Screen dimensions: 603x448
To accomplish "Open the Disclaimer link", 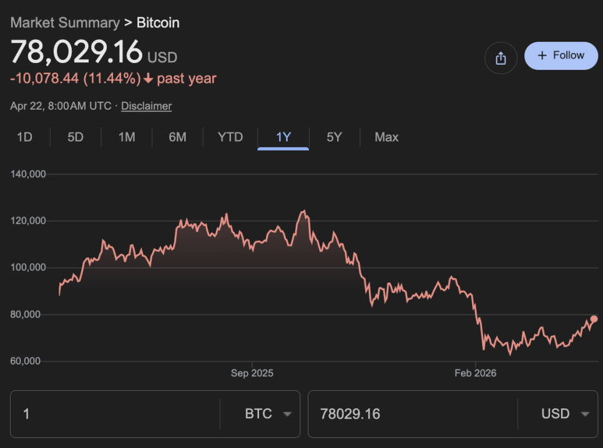I will coord(146,106).
